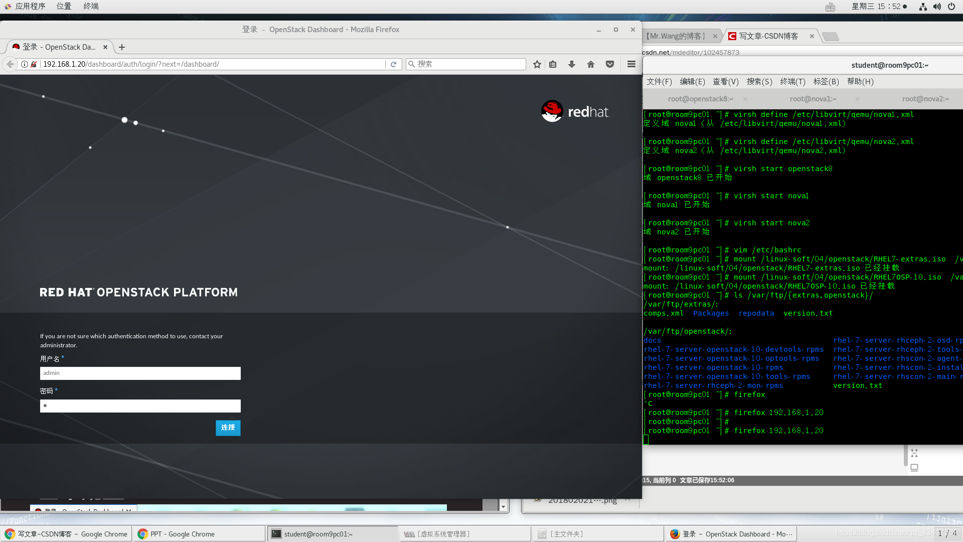Click the scrollbar down arrow in background window

pos(503,507)
